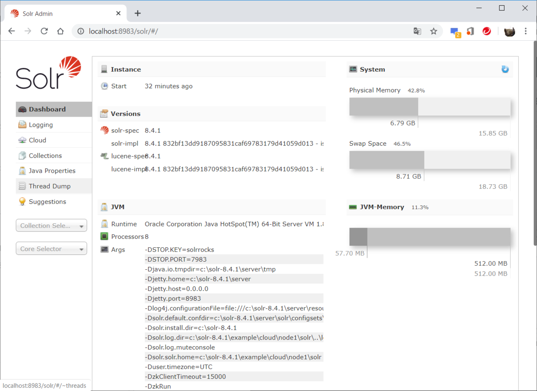This screenshot has height=391, width=537.
Task: Select the Solr Admin browser tab
Action: [65, 13]
